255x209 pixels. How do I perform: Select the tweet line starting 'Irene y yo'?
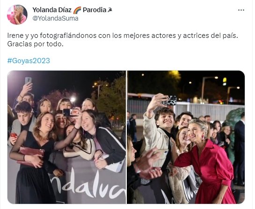(123, 36)
